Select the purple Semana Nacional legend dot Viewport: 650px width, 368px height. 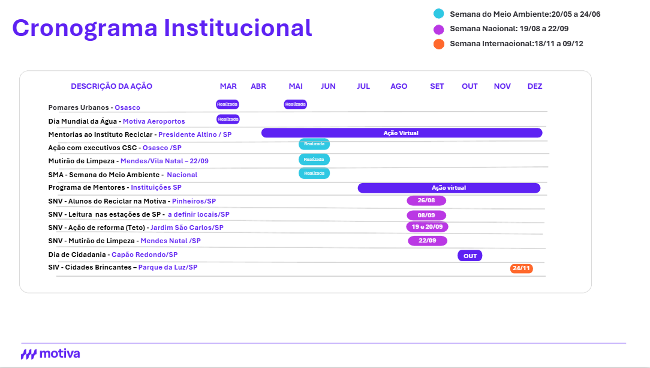click(438, 29)
